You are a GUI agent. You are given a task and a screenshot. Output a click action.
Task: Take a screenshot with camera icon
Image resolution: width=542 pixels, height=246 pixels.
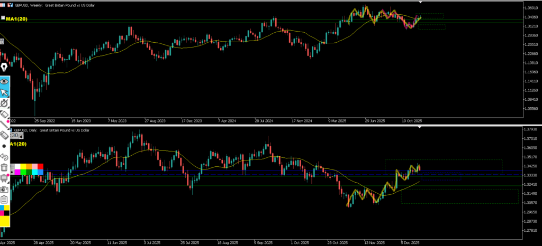[x=4, y=188]
